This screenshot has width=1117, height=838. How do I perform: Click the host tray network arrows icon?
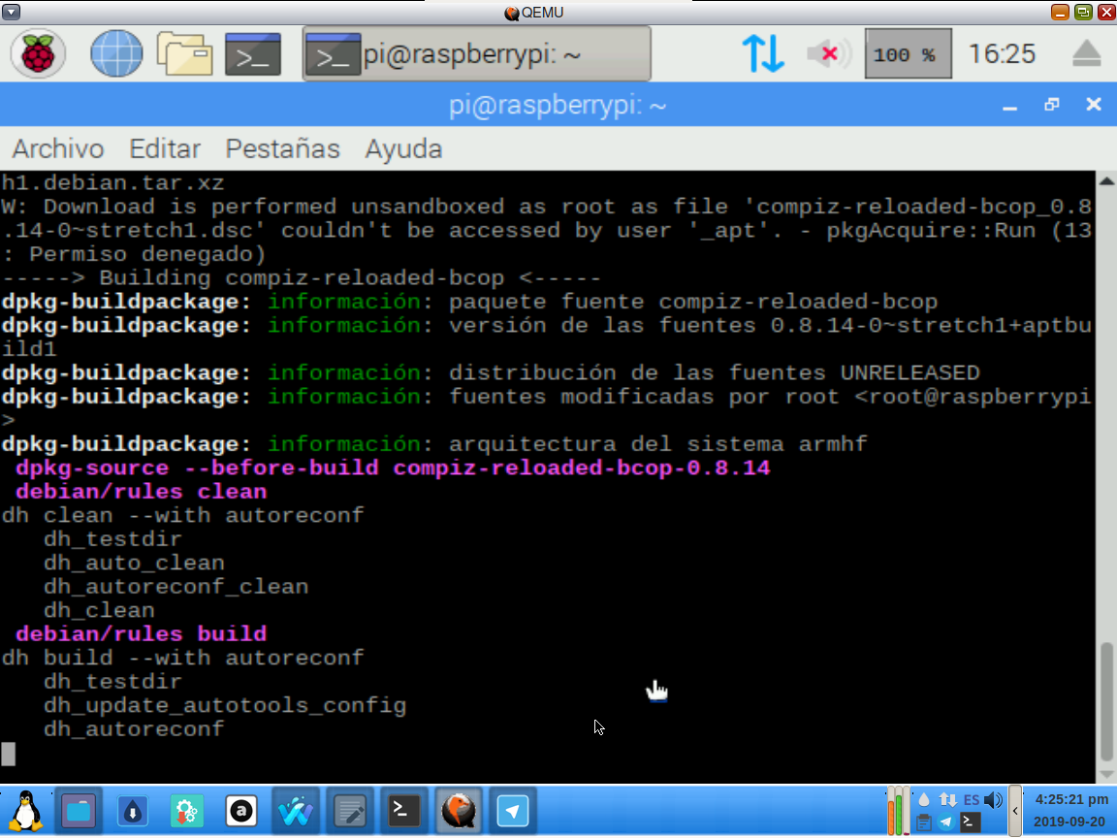pyautogui.click(x=947, y=799)
